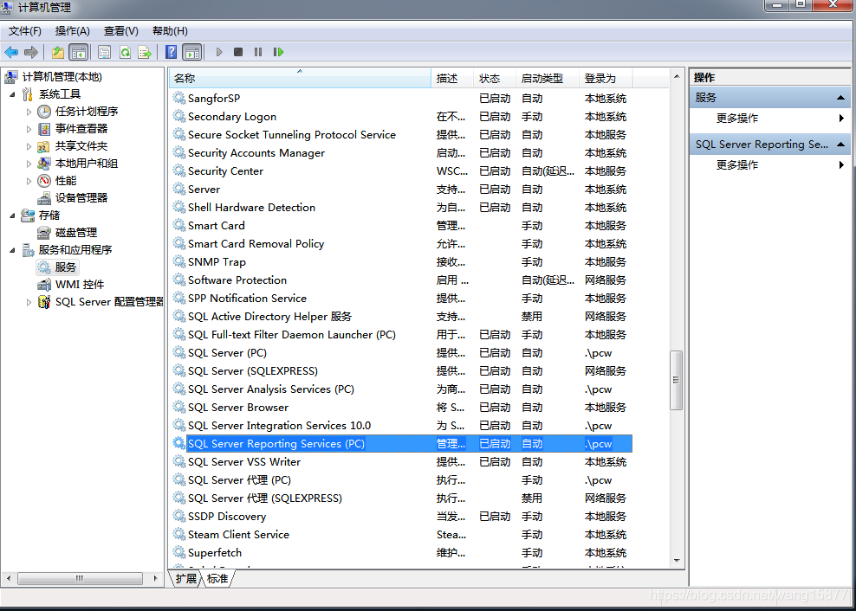Select SQL Server Reporting Services (PC) row

[x=402, y=443]
